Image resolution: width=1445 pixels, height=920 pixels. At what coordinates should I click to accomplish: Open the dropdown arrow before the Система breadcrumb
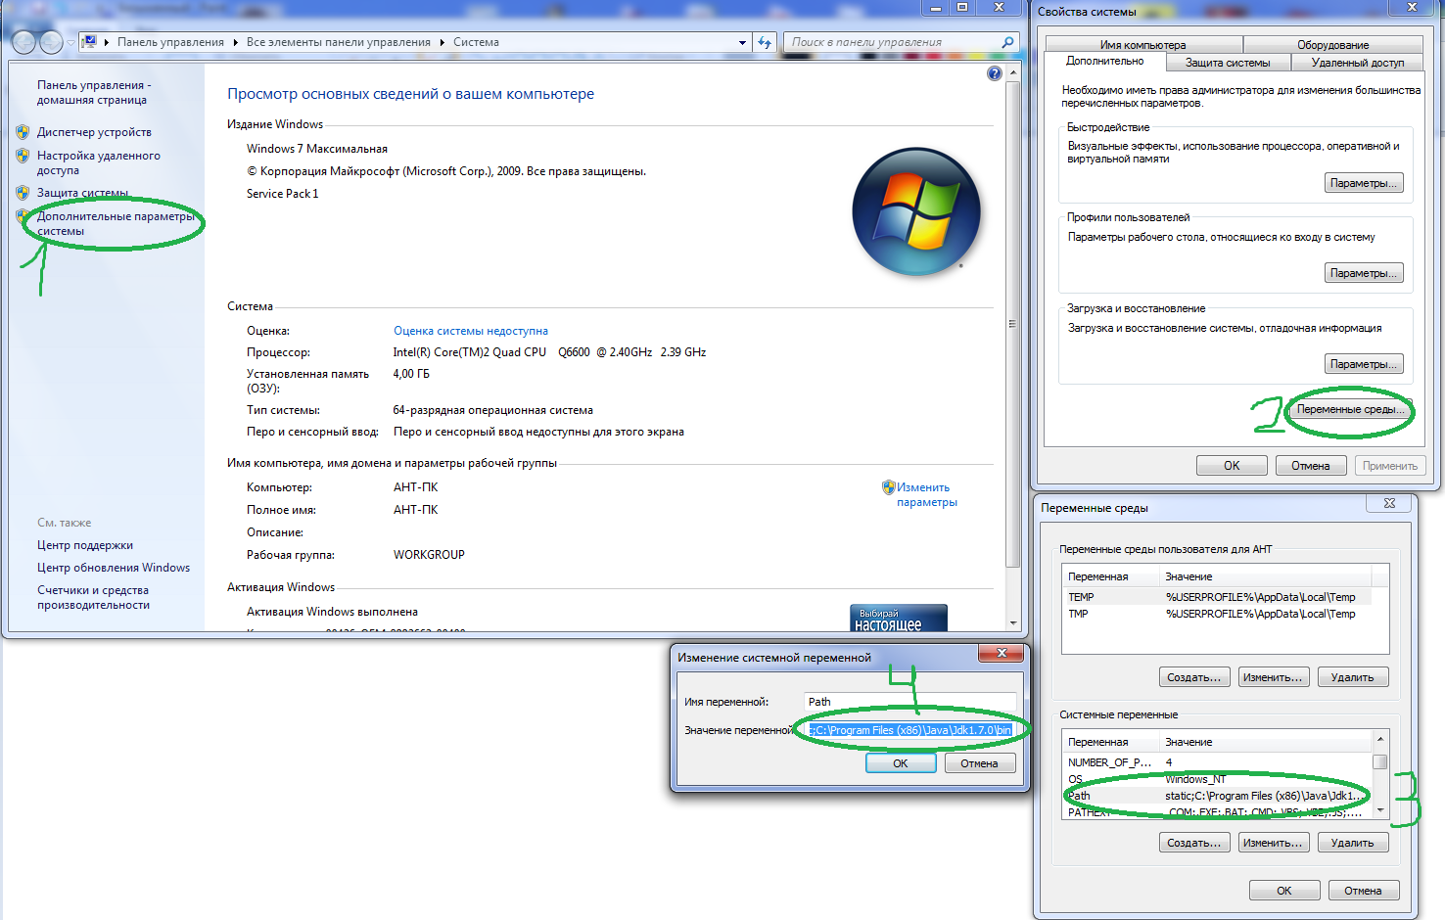point(443,42)
